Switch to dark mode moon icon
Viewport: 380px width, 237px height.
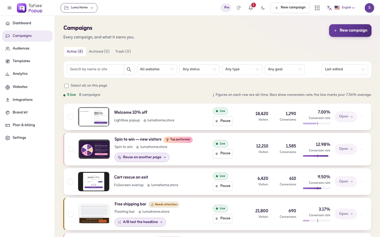click(x=263, y=8)
